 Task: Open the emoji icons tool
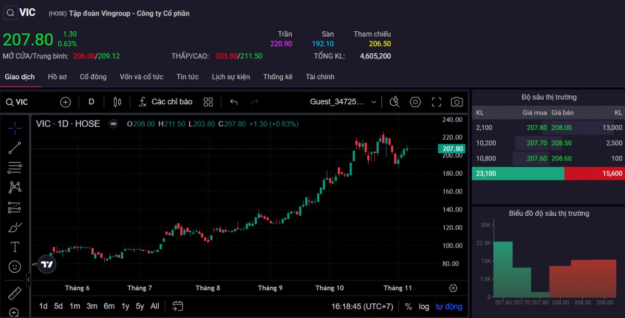[15, 267]
